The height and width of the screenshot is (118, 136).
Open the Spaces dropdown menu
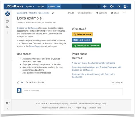30,6
